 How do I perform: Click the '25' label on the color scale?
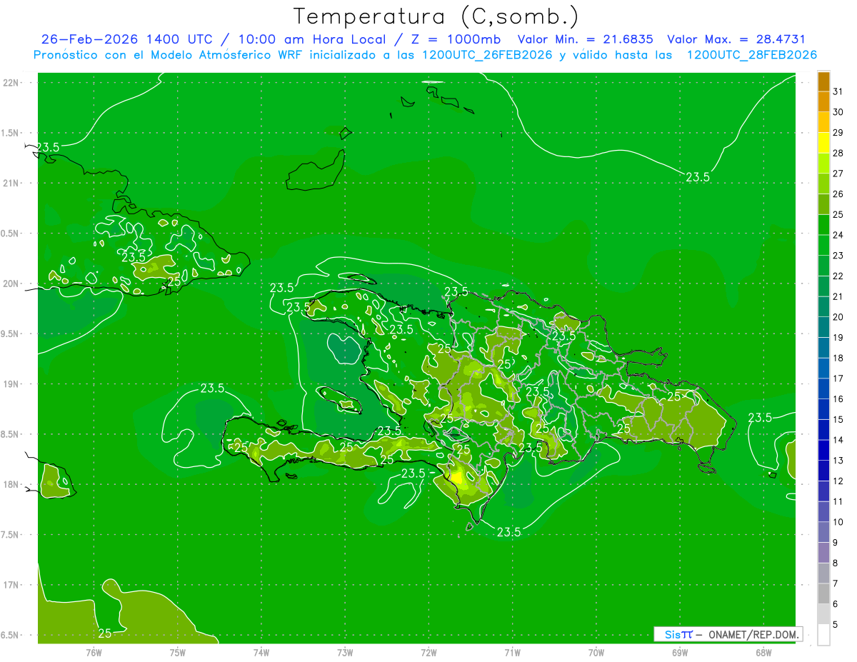[x=838, y=214]
